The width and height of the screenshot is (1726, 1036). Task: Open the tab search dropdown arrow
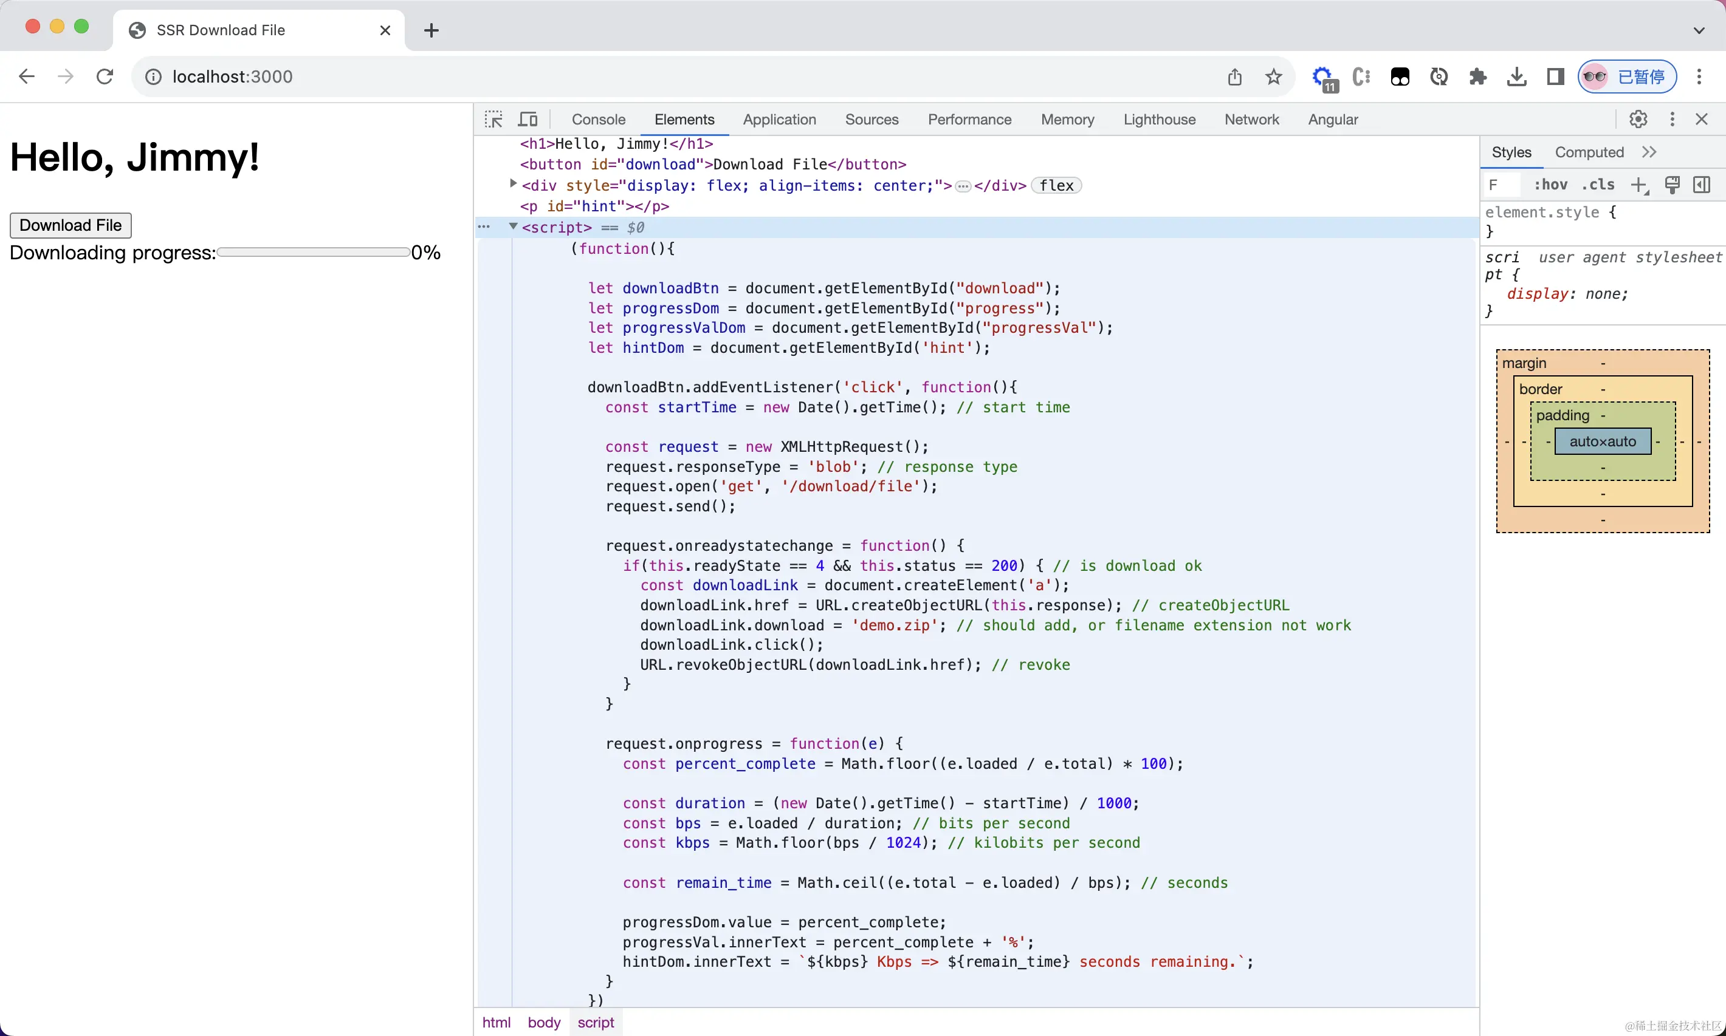pos(1699,30)
